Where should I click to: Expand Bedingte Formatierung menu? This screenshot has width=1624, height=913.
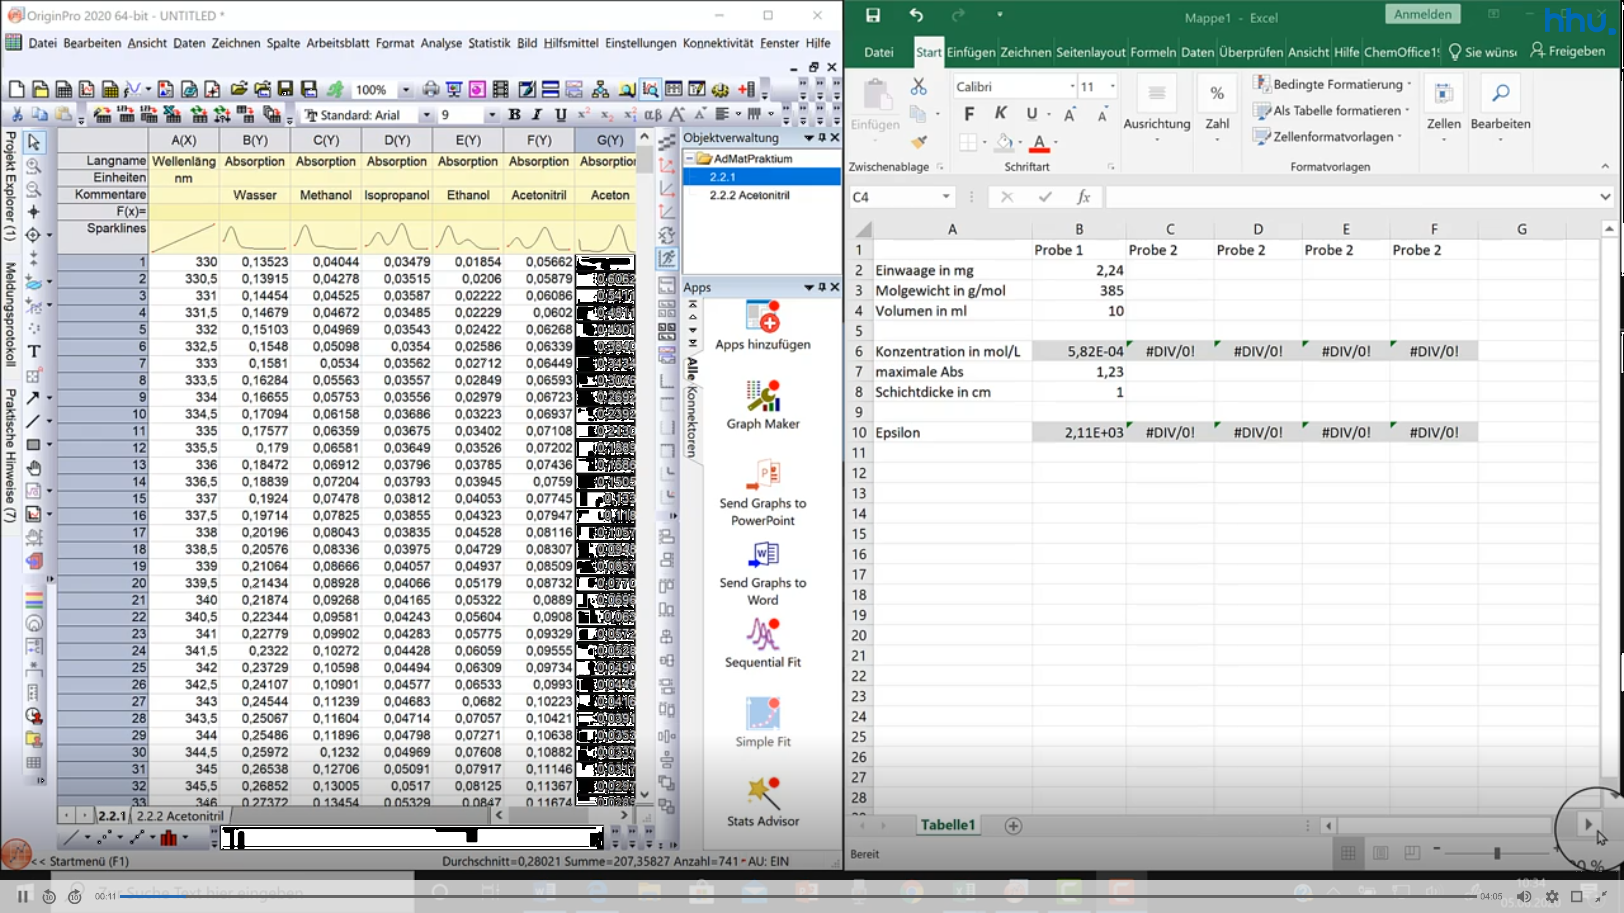pyautogui.click(x=1331, y=84)
